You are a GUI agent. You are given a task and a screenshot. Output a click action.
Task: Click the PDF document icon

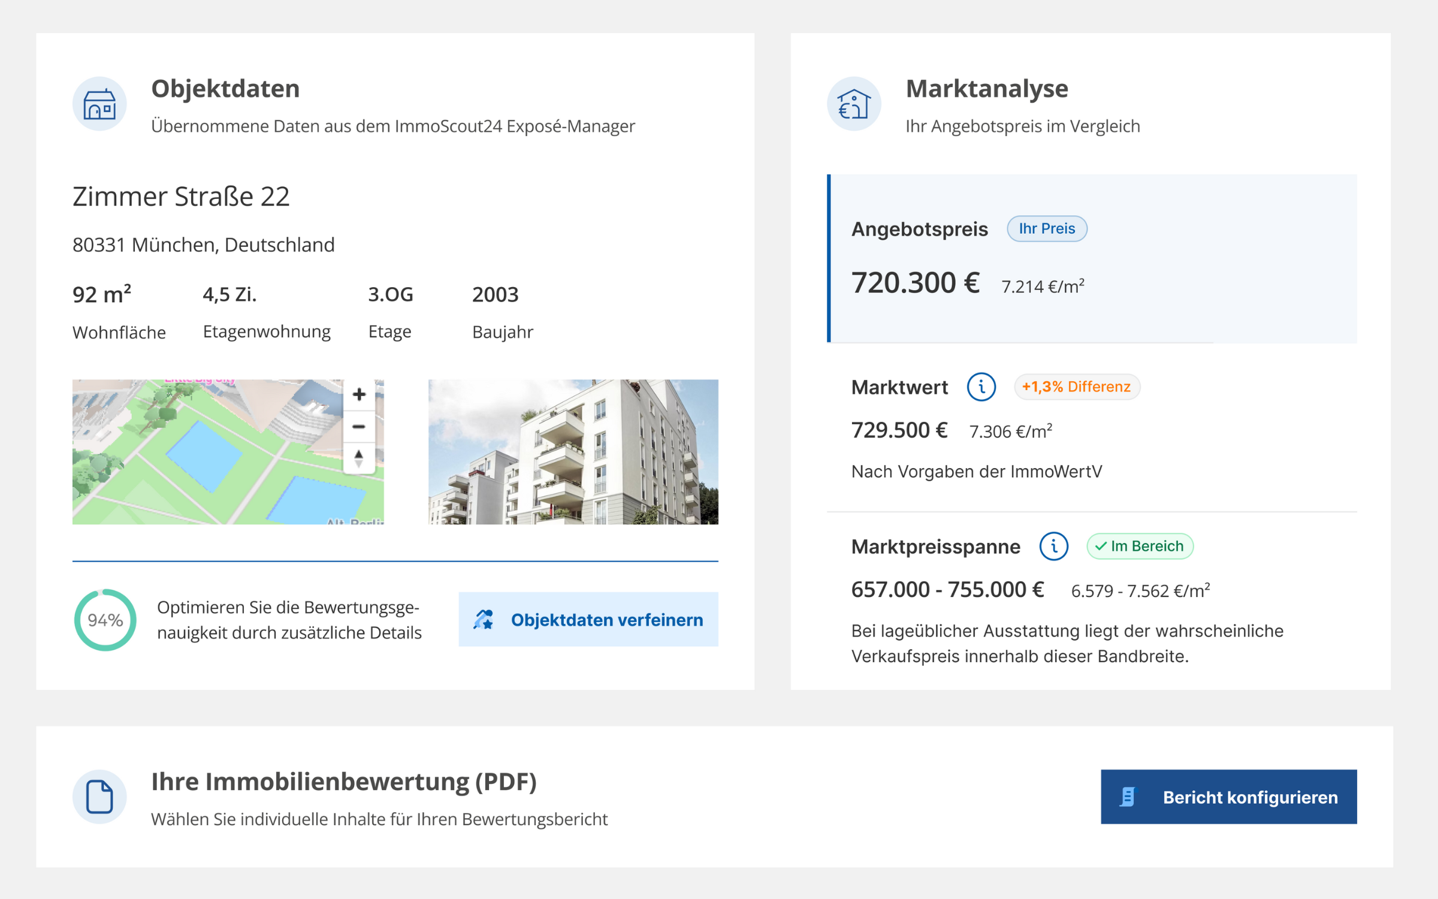pyautogui.click(x=99, y=797)
